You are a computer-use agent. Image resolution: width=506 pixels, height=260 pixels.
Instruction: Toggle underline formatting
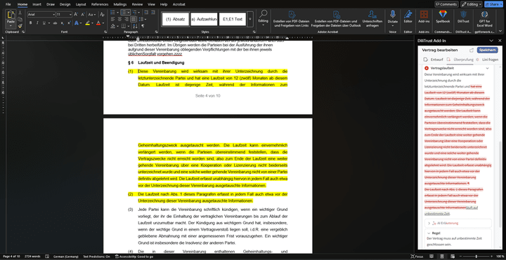click(44, 23)
